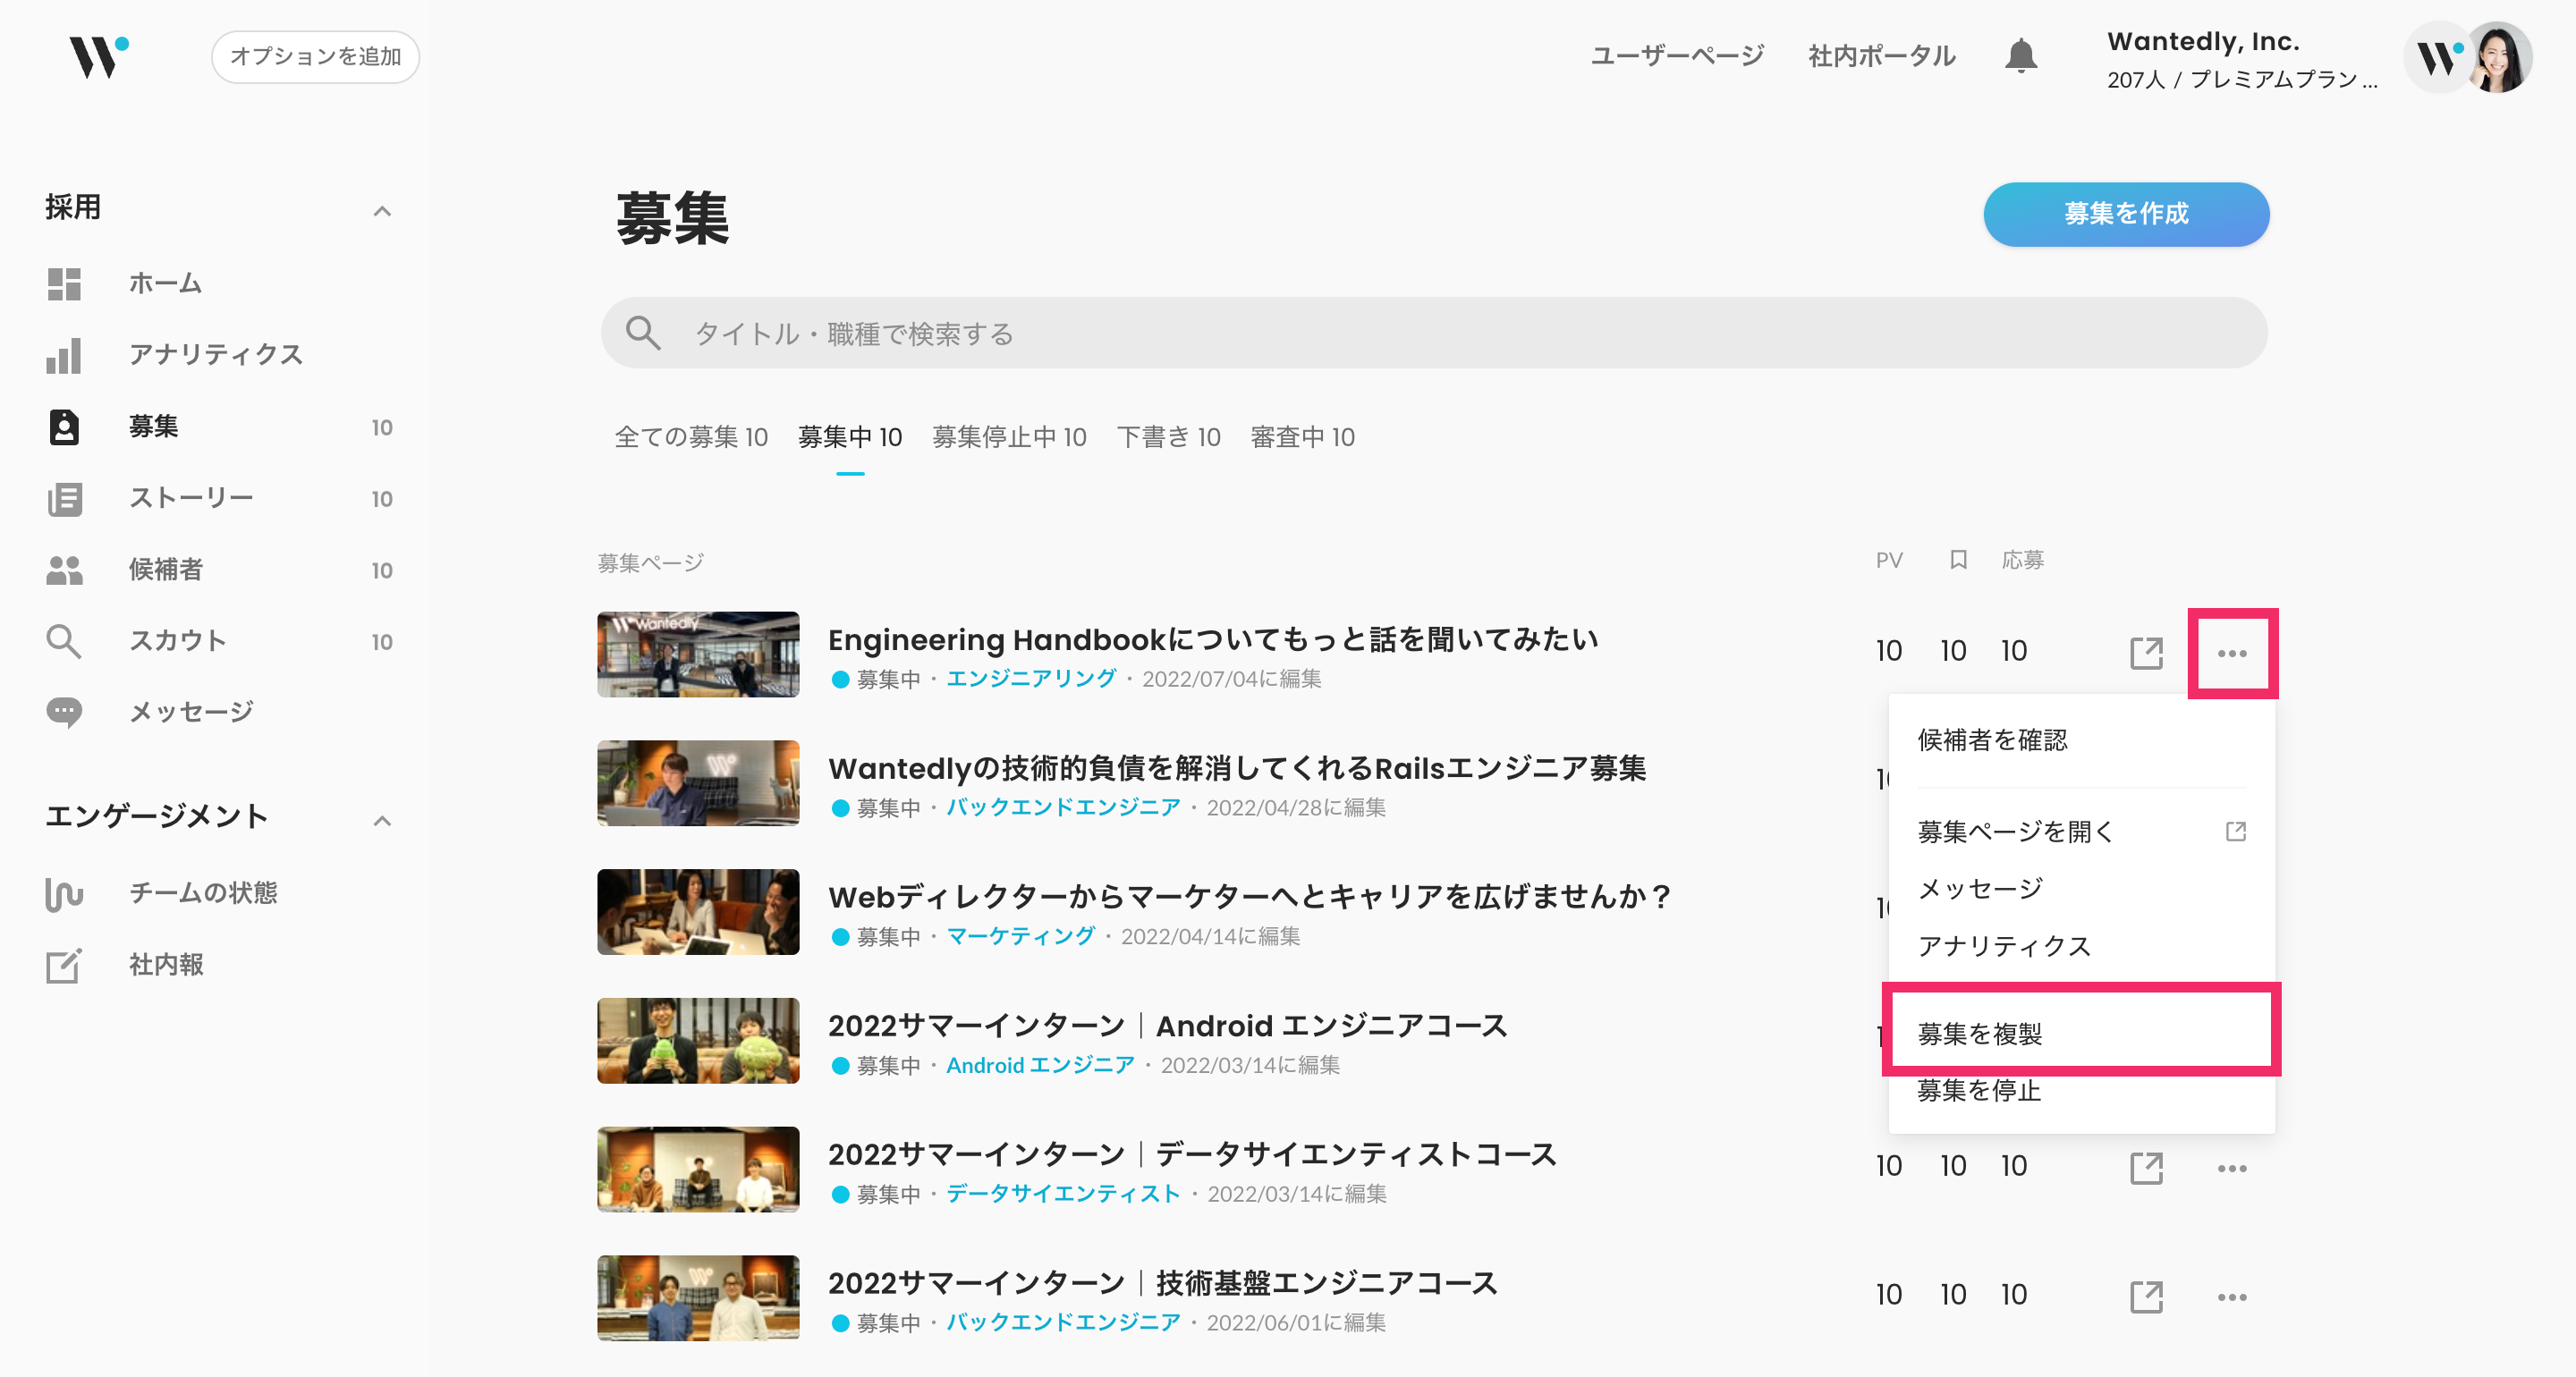
Task: Open the Android エンジニアコース posting title
Action: 1167,1025
